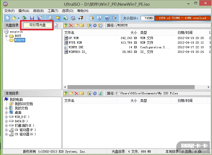The width and height of the screenshot is (212, 155).
Task: Click the bootable disc label button
Action: pyautogui.click(x=37, y=25)
